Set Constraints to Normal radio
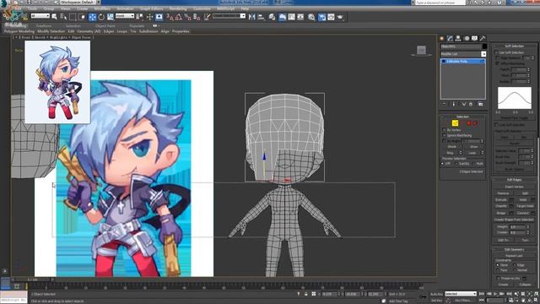Image resolution: width=540 pixels, height=304 pixels. (515, 270)
